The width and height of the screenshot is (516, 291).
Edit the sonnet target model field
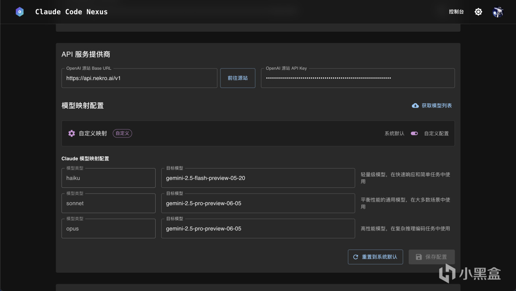pyautogui.click(x=258, y=203)
